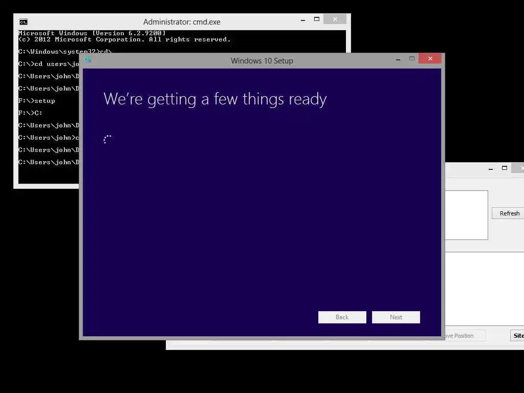The image size is (524, 393).
Task: Minimize the background window behind Setup
Action: point(491,169)
